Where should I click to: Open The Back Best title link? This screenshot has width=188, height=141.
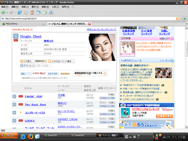pyautogui.click(x=35, y=105)
